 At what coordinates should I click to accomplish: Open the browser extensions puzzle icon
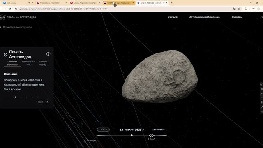[246, 9]
